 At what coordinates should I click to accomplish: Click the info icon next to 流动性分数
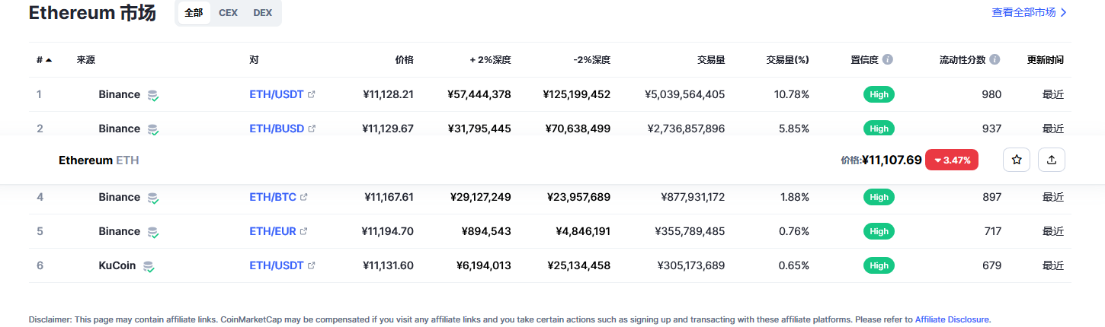pyautogui.click(x=995, y=59)
